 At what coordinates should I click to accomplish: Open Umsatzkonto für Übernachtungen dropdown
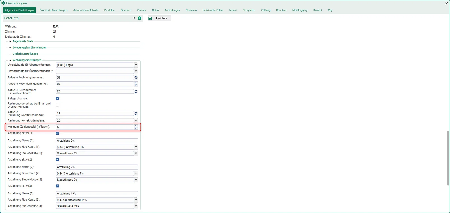click(136, 65)
